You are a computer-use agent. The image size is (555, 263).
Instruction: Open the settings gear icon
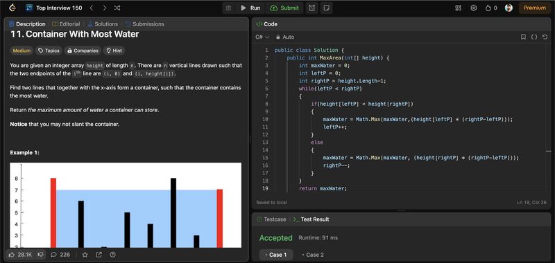[x=474, y=8]
